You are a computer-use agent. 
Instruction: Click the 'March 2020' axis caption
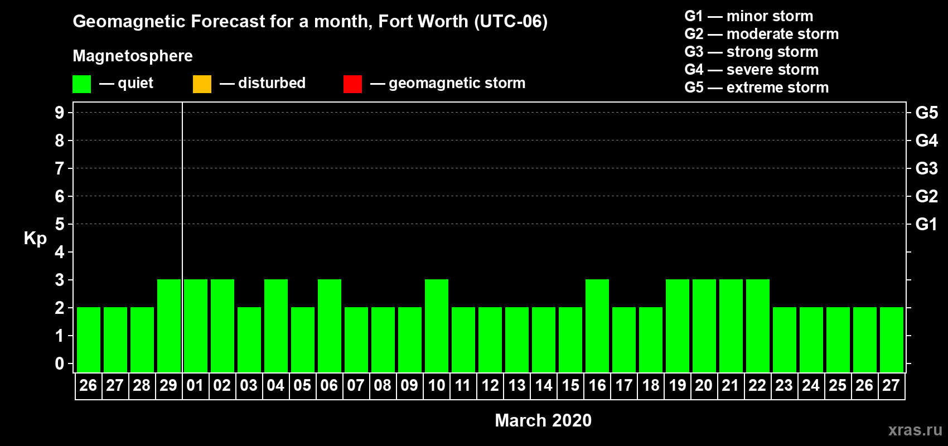[543, 420]
